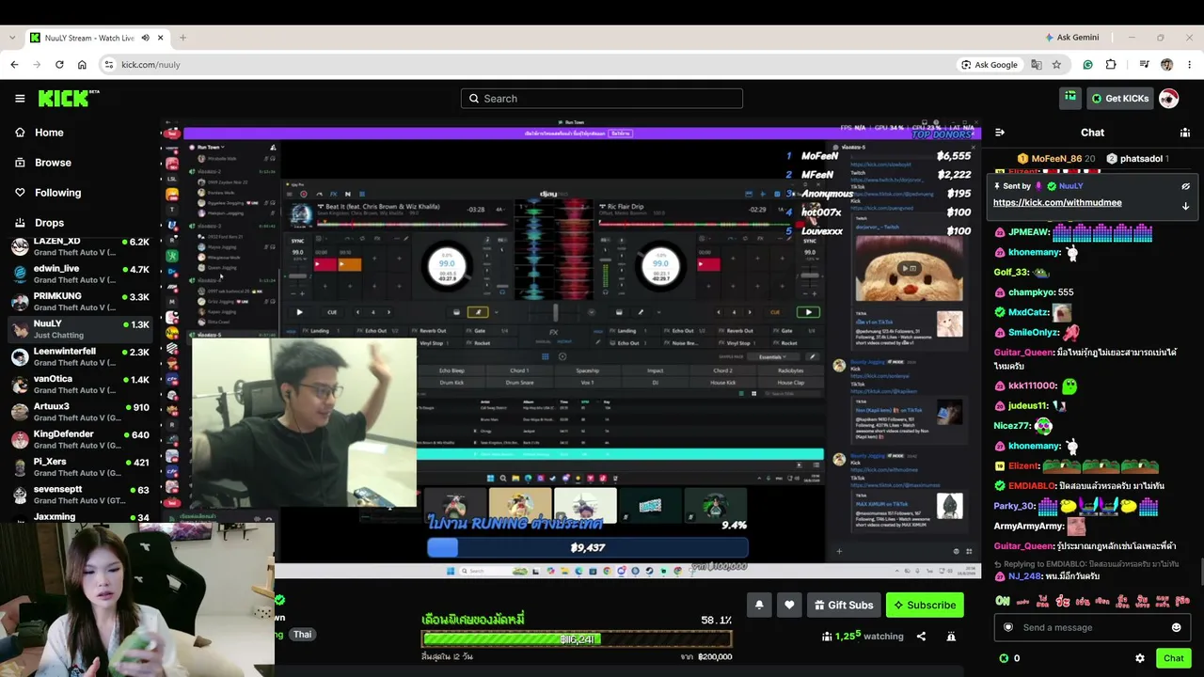The height and width of the screenshot is (677, 1204).
Task: Click the ON emote in quick emotes
Action: click(1003, 600)
